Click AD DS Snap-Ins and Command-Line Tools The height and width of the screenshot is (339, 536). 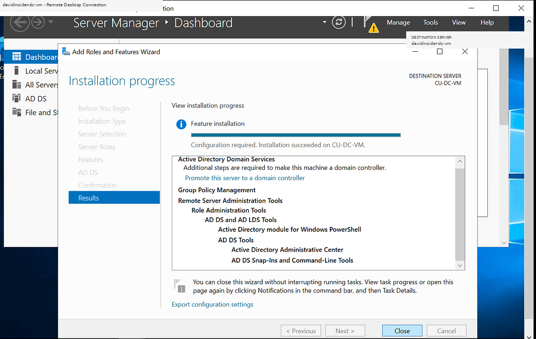point(292,260)
